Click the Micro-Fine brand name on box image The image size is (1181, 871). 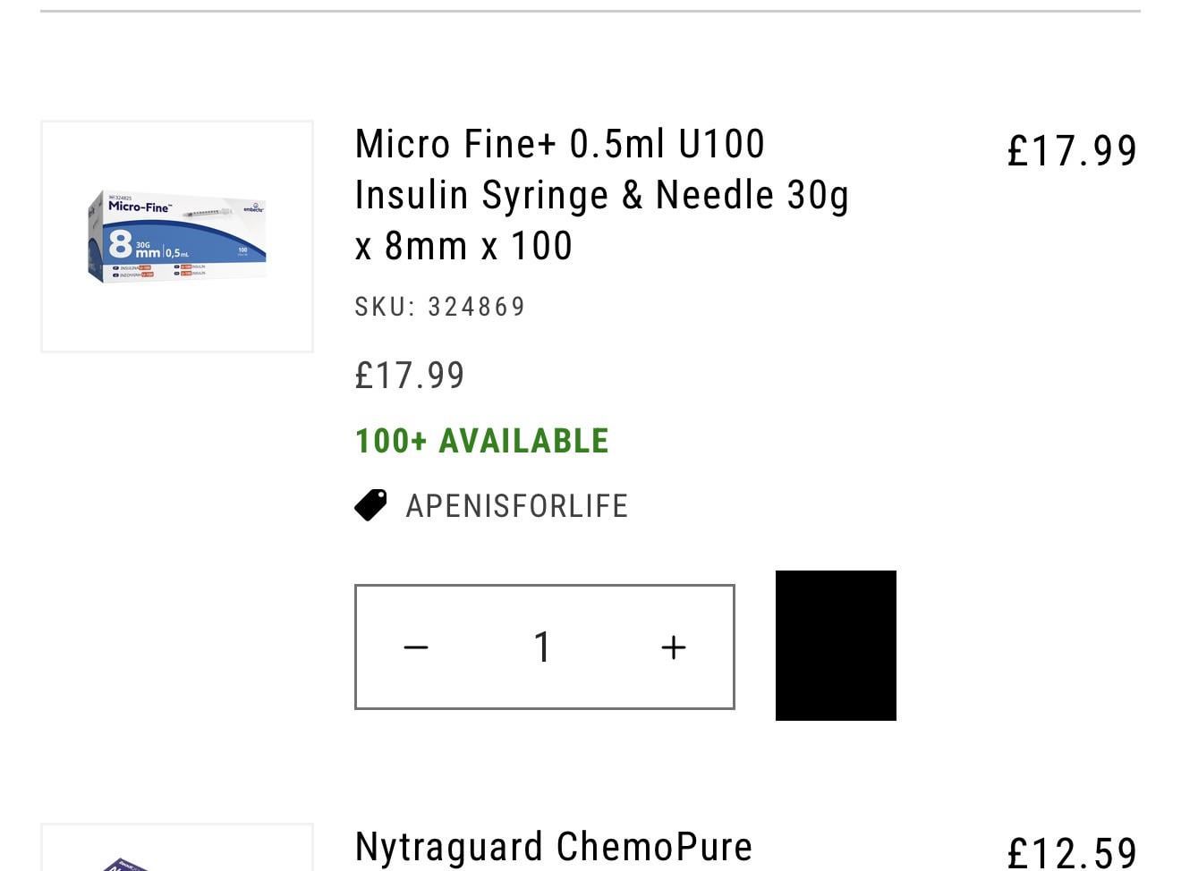coord(140,207)
